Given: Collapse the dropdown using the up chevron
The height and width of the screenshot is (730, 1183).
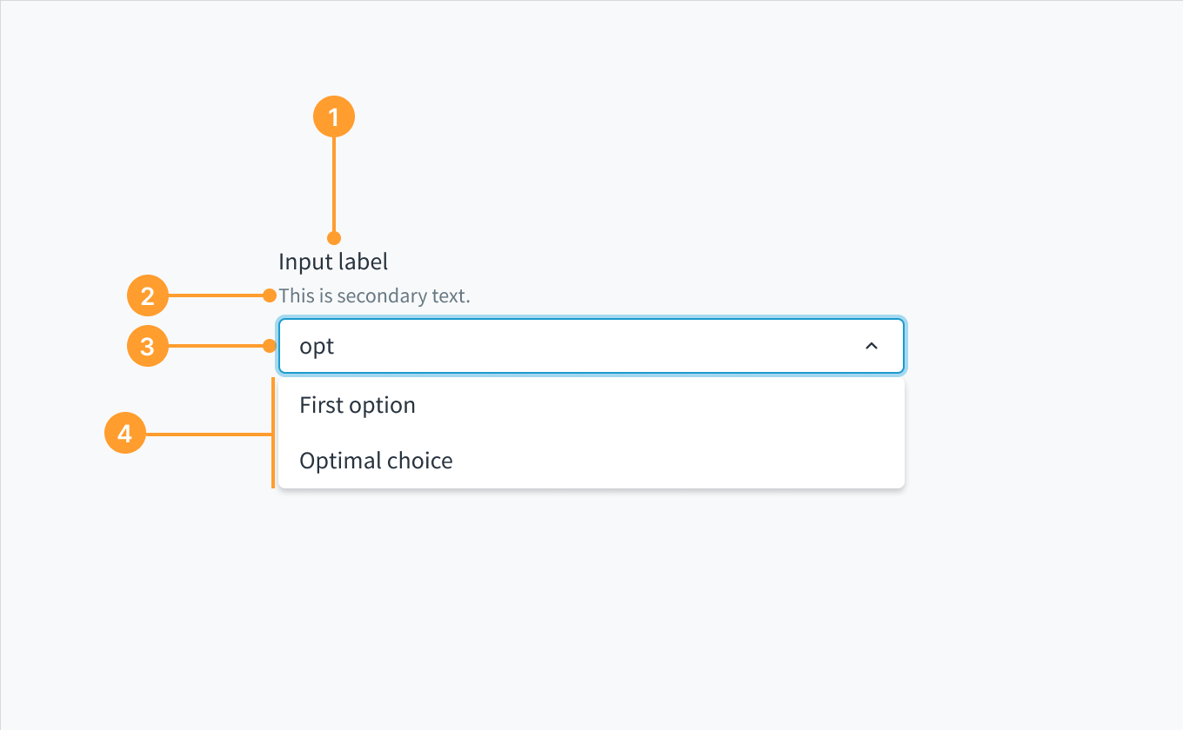Looking at the screenshot, I should coord(872,346).
